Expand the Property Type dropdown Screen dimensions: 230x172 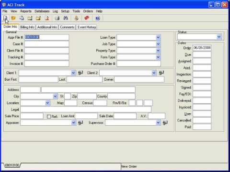click(x=158, y=51)
